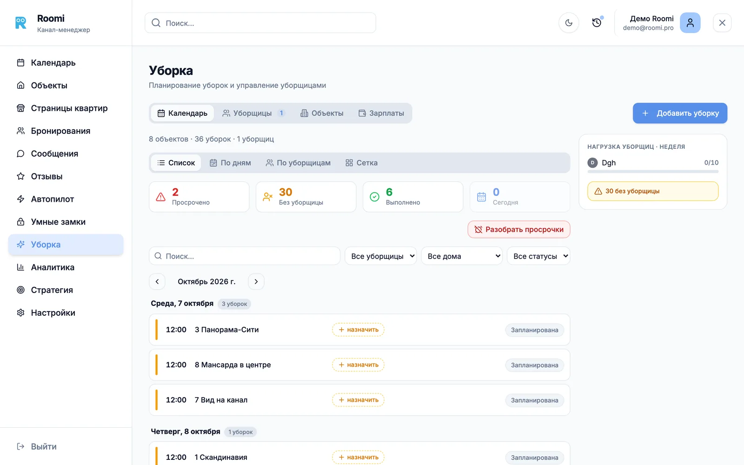Viewport: 744px width, 465px height.
Task: Click the demo@roomi.pro account email
Action: pyautogui.click(x=648, y=28)
